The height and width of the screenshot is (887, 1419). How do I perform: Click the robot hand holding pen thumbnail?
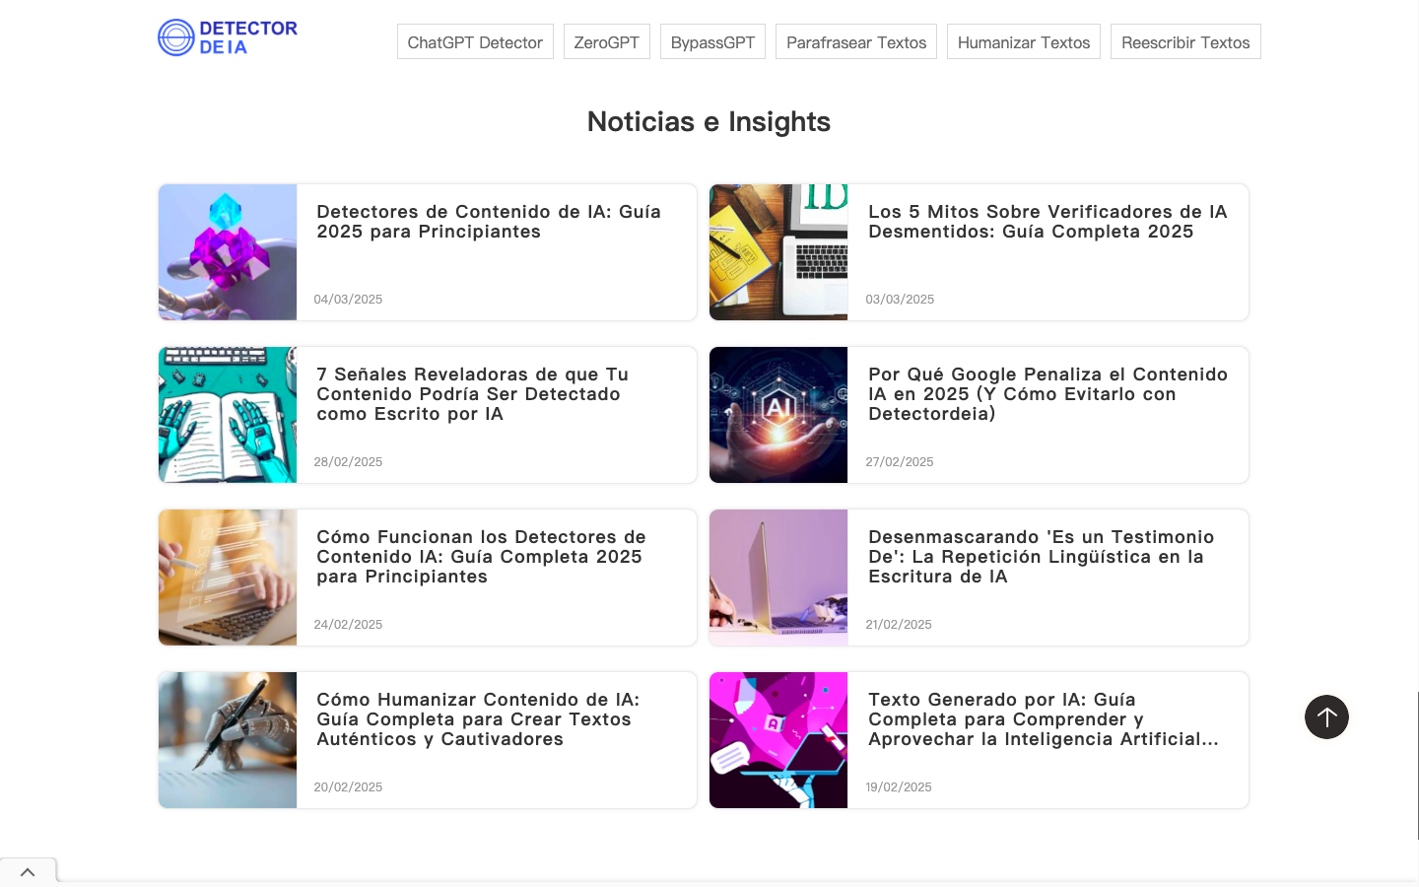point(228,740)
